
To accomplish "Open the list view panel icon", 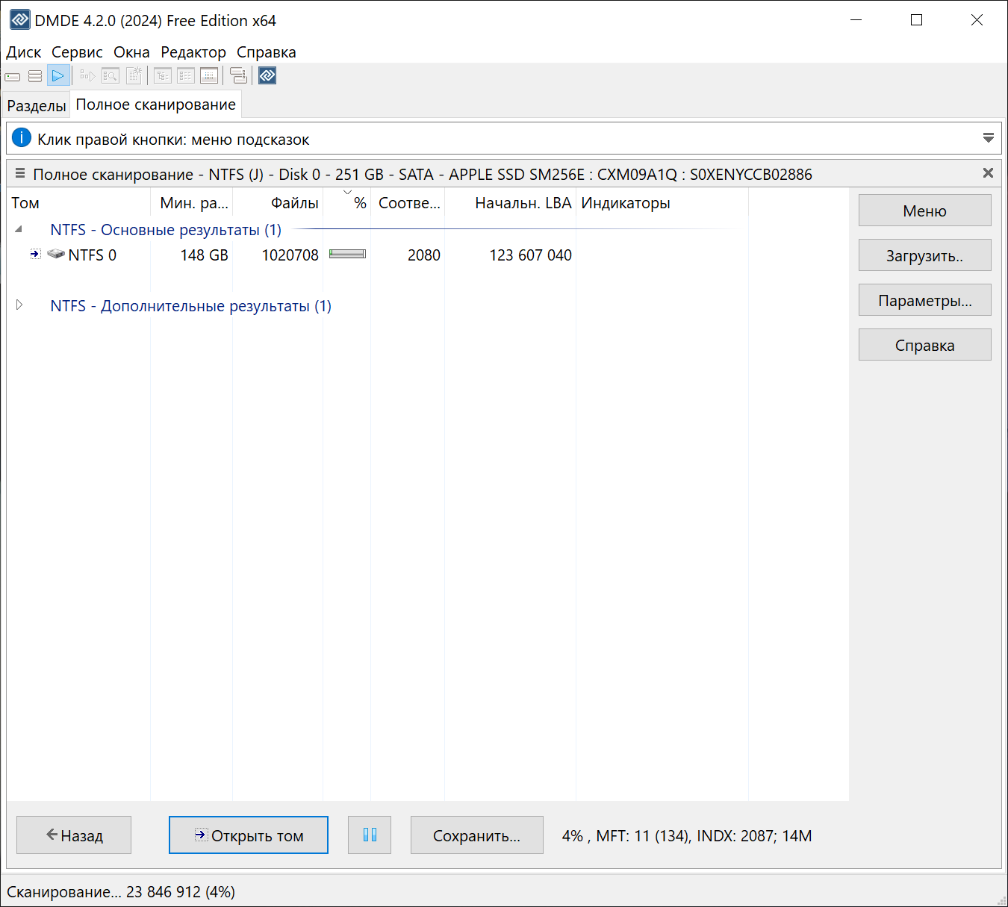I will tap(186, 76).
